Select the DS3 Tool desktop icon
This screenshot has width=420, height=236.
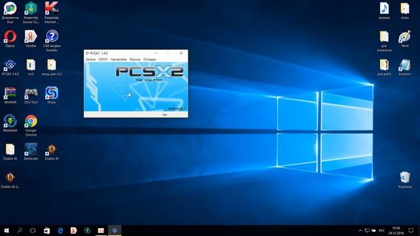click(x=31, y=96)
